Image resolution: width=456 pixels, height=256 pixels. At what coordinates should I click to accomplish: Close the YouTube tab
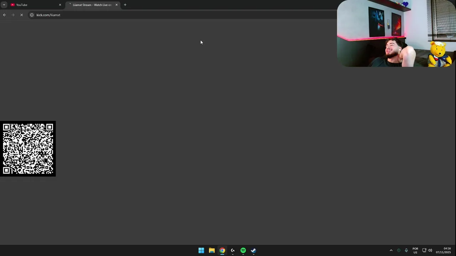tap(60, 5)
